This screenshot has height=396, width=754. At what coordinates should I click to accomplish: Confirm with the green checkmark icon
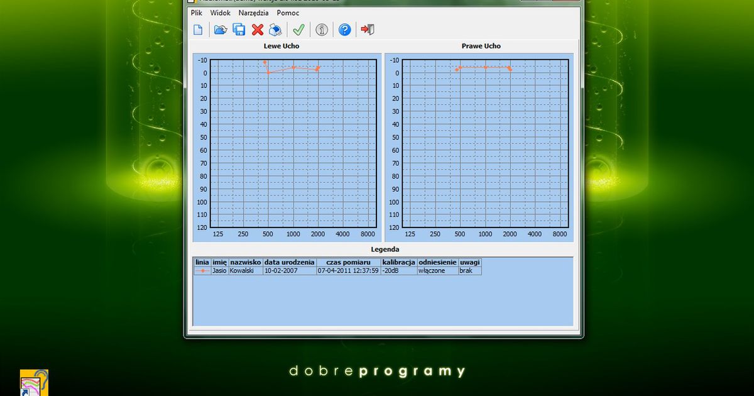(x=298, y=29)
